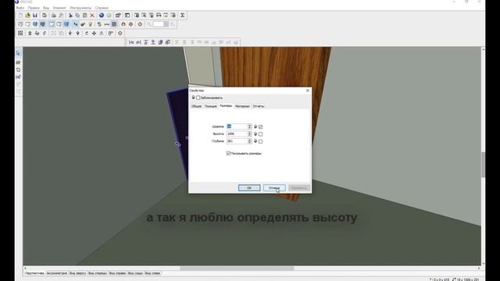Click the grid select-all icon in third row
500x281 pixels.
pyautogui.click(x=20, y=33)
